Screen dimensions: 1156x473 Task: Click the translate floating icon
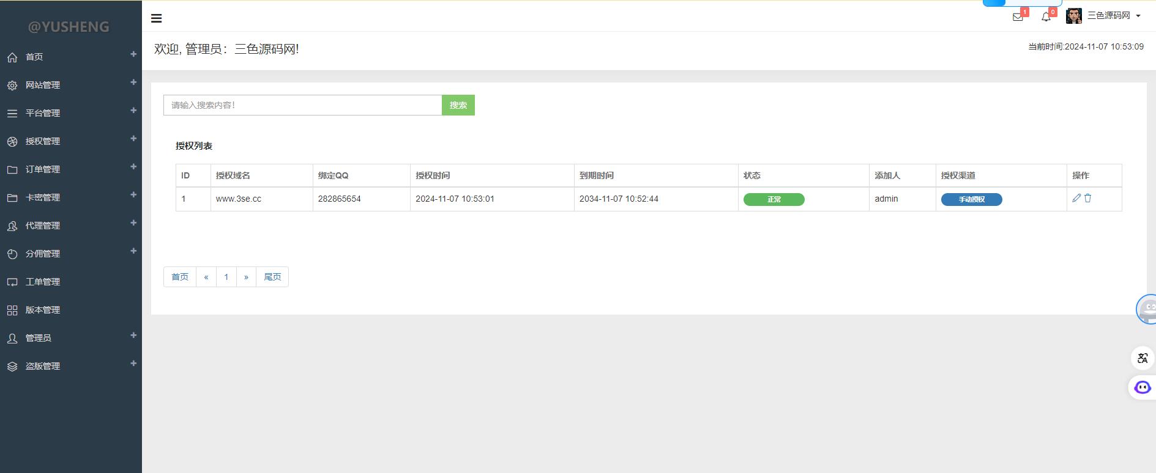(x=1142, y=358)
